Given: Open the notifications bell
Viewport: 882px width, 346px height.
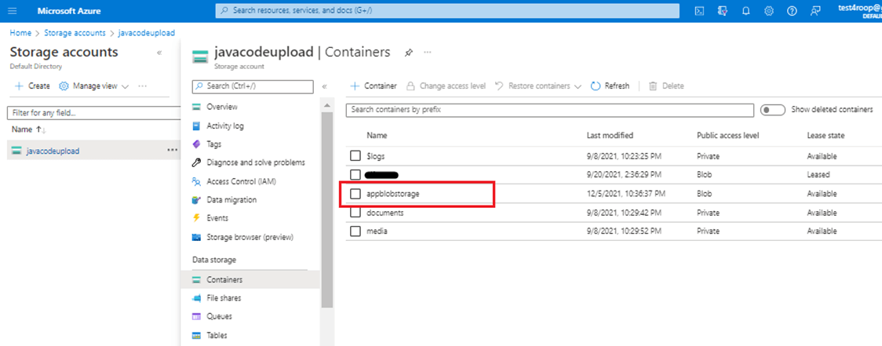Looking at the screenshot, I should click(x=745, y=10).
